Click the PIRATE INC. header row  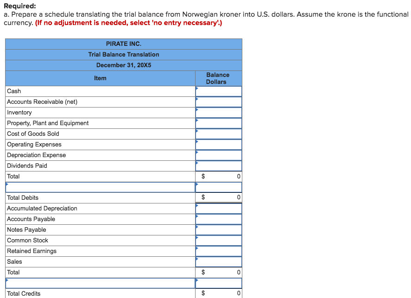coord(123,44)
